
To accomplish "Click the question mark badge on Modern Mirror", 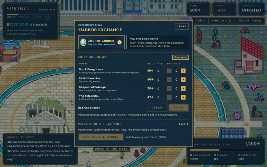I will 120,42.
